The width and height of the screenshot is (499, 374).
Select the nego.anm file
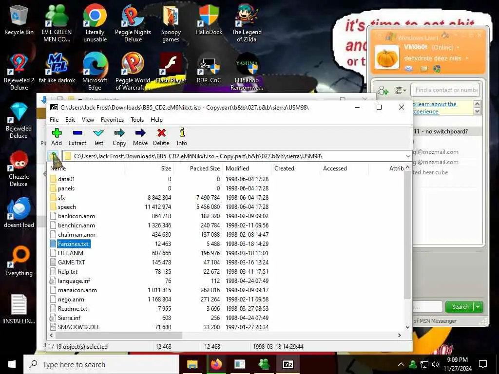pos(71,299)
